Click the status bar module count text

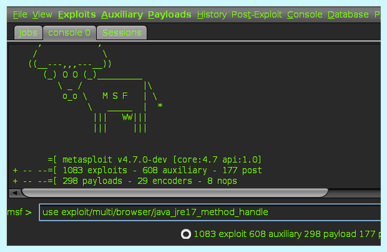[287, 234]
